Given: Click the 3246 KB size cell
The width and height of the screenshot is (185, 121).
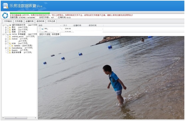Looking at the screenshot, I should (x=68, y=29).
